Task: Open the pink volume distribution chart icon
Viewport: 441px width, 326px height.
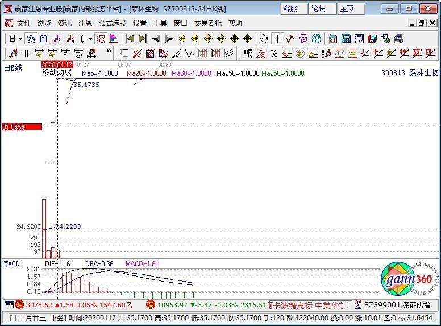Action: (114, 39)
